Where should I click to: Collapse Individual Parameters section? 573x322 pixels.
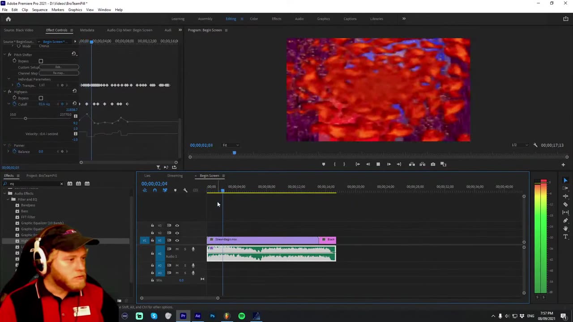[9, 79]
